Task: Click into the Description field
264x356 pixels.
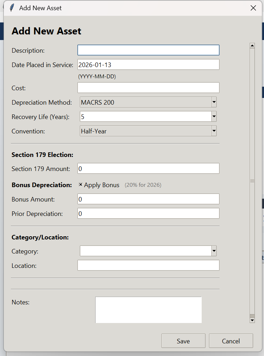Action: click(148, 50)
